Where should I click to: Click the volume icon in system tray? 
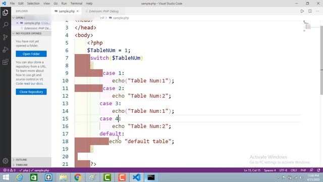click(x=301, y=177)
